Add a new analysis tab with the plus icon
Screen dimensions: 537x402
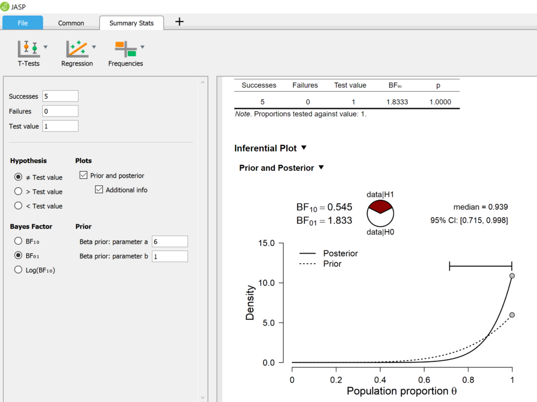coord(179,23)
